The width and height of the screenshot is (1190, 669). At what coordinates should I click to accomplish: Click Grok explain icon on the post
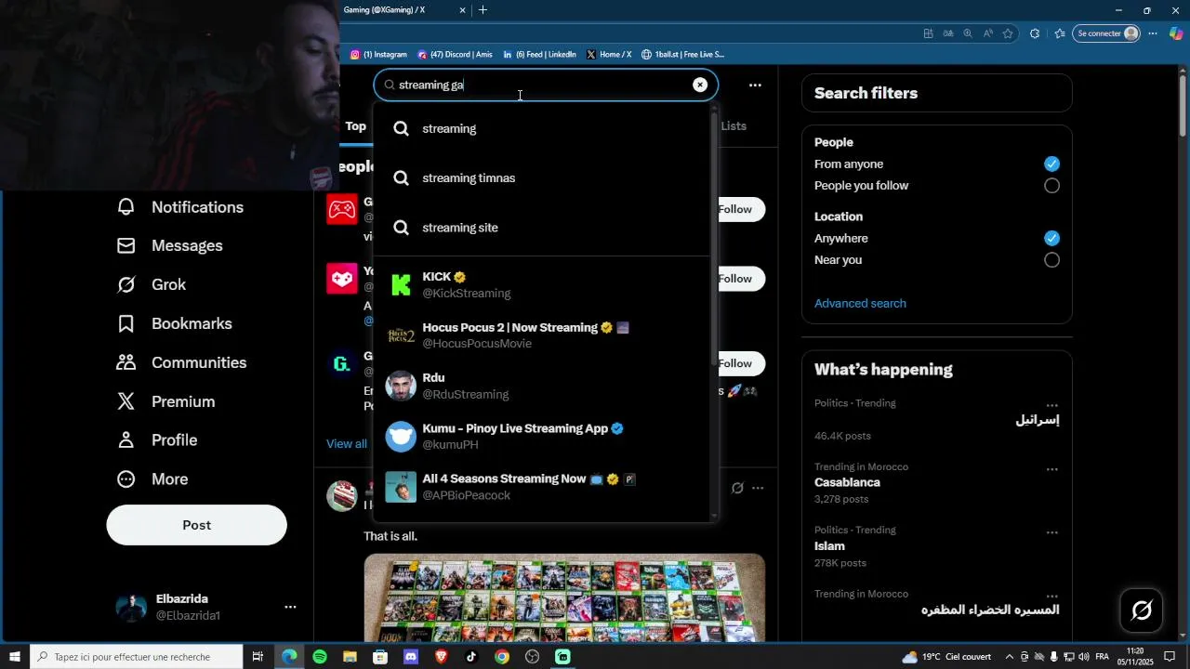737,488
